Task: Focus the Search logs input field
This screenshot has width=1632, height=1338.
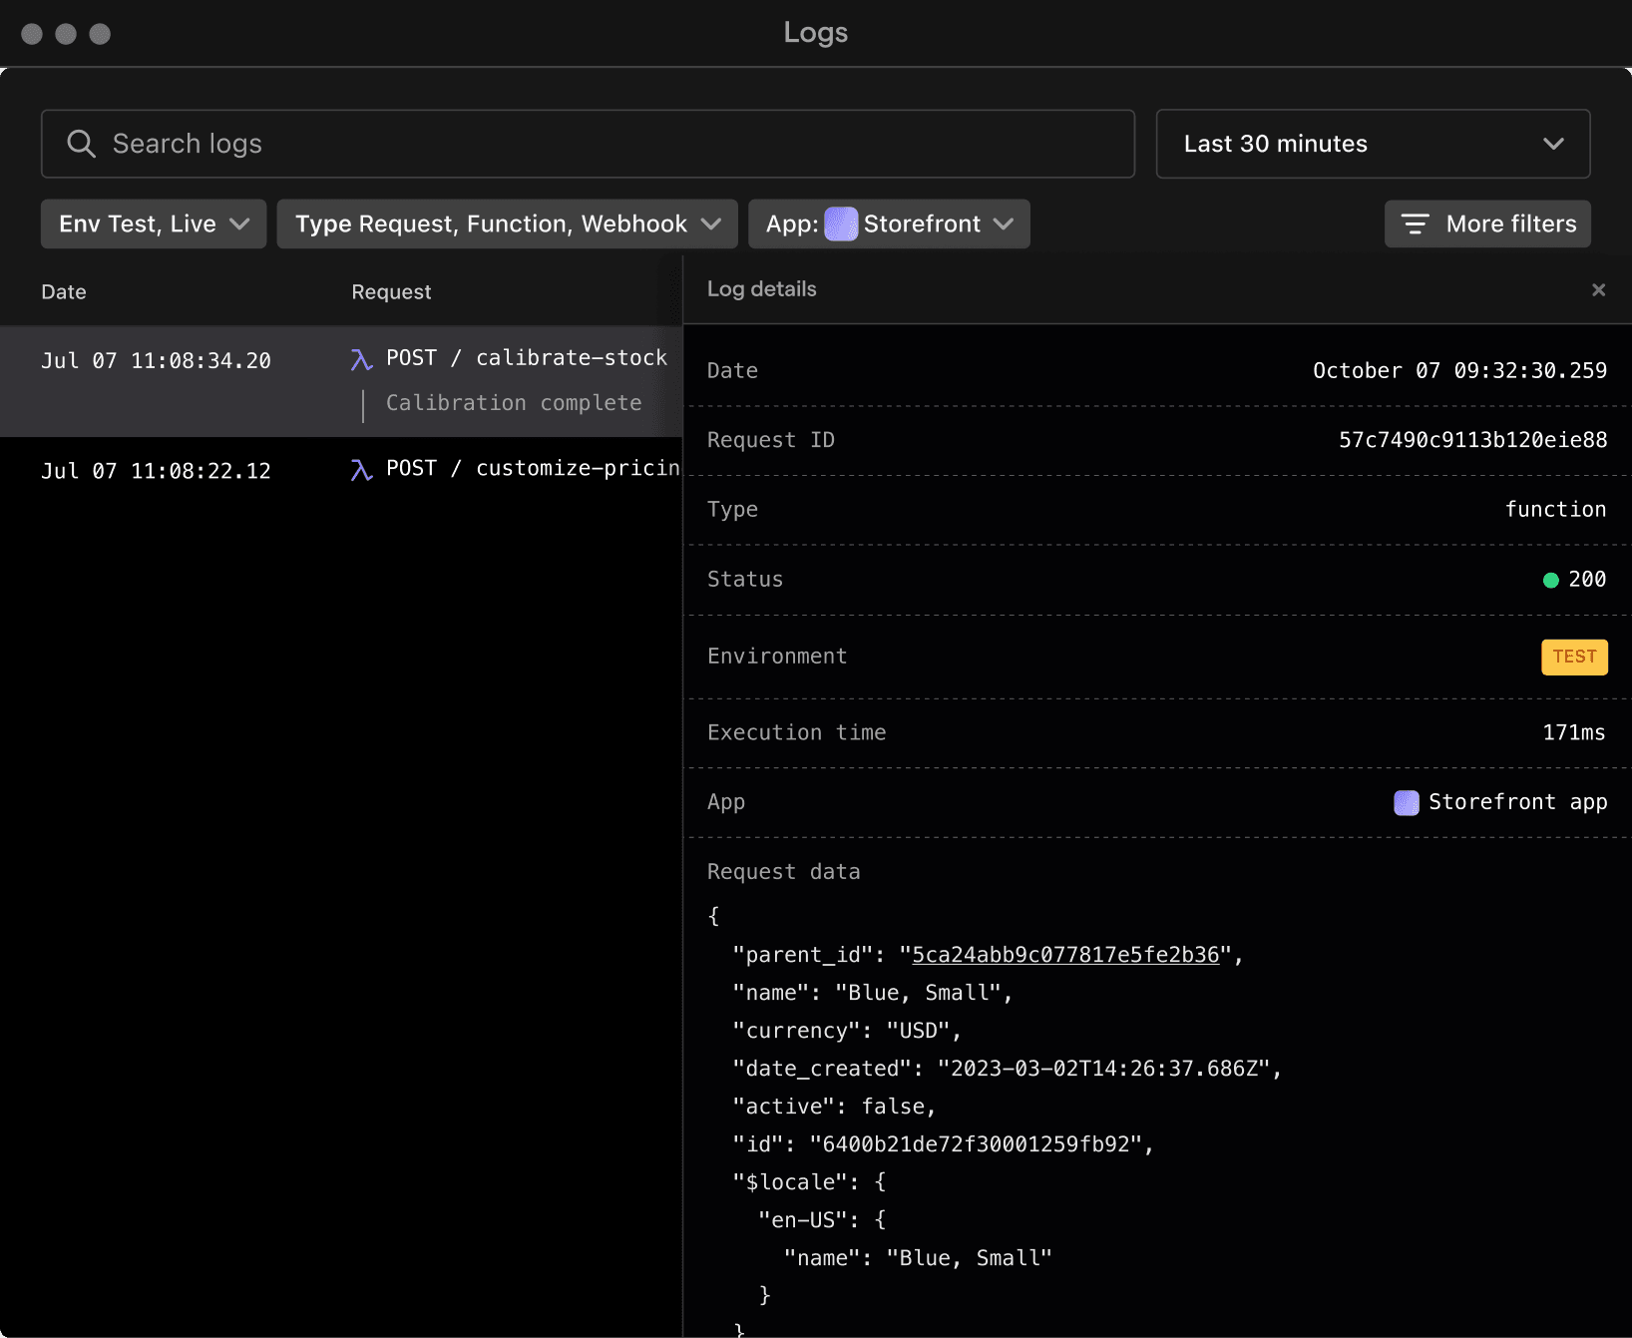Action: click(x=599, y=144)
